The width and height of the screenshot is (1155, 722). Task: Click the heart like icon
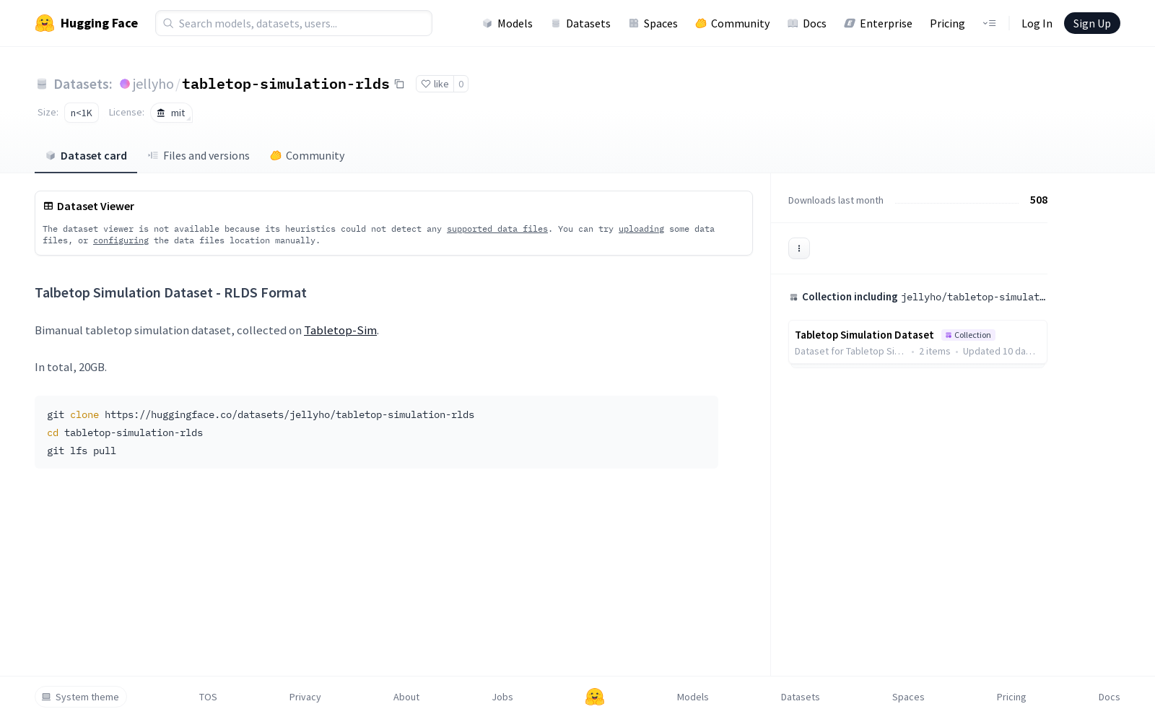pos(426,84)
